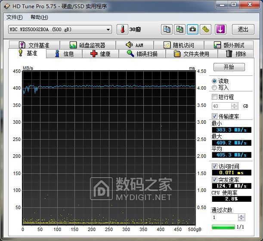Select the 写入 write radio button

[x=214, y=88]
